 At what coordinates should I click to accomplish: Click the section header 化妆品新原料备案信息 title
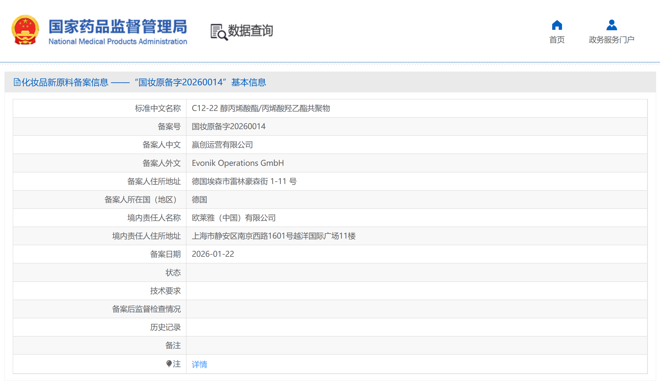coord(65,82)
